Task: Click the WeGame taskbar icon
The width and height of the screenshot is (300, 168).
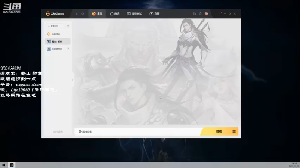Action: click(x=12, y=165)
